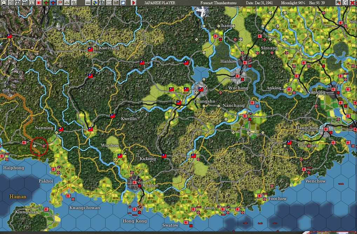The height and width of the screenshot is (234, 357).
Task: Select the Japanese base at Hankow
Action: [x=245, y=63]
